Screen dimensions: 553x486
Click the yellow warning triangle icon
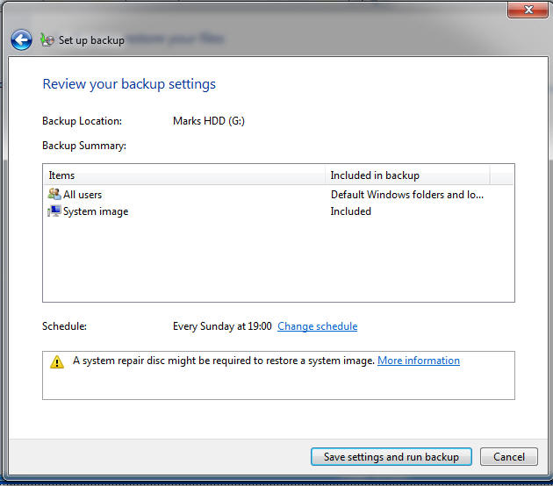coord(57,361)
